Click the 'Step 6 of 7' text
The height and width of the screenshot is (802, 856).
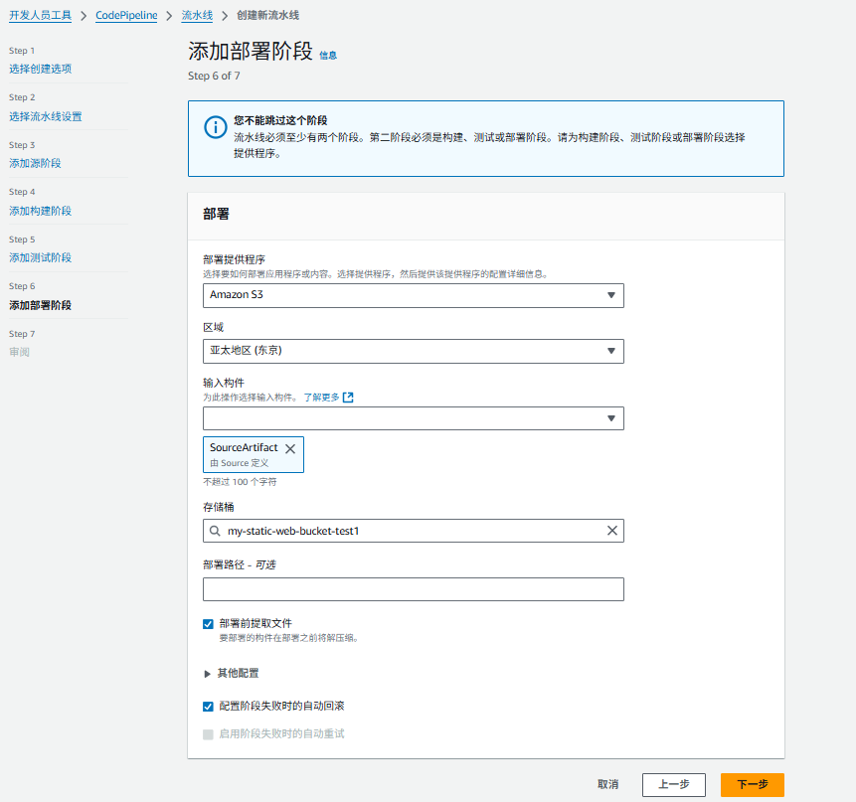point(214,76)
